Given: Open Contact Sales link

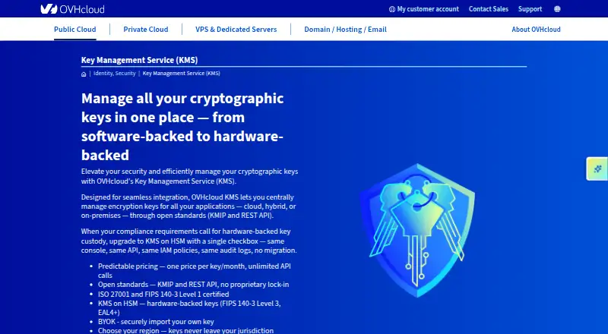Looking at the screenshot, I should [x=488, y=9].
